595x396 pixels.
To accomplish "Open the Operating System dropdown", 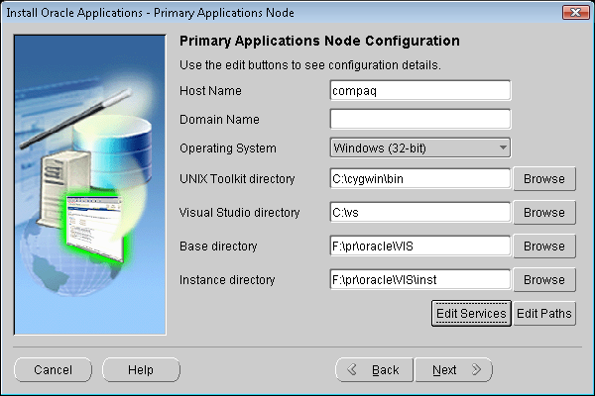I will [x=419, y=148].
